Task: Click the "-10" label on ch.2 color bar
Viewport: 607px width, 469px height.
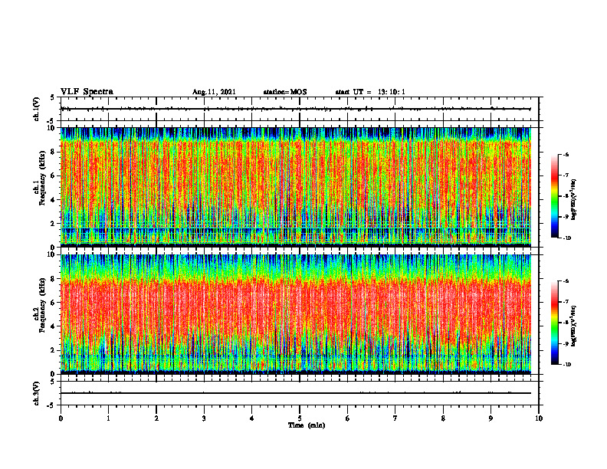Action: [567, 365]
